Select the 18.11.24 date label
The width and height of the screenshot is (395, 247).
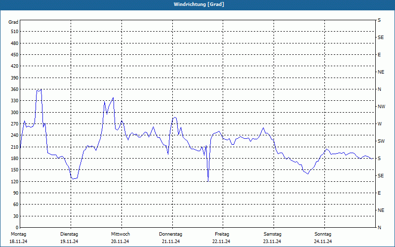[18, 242]
